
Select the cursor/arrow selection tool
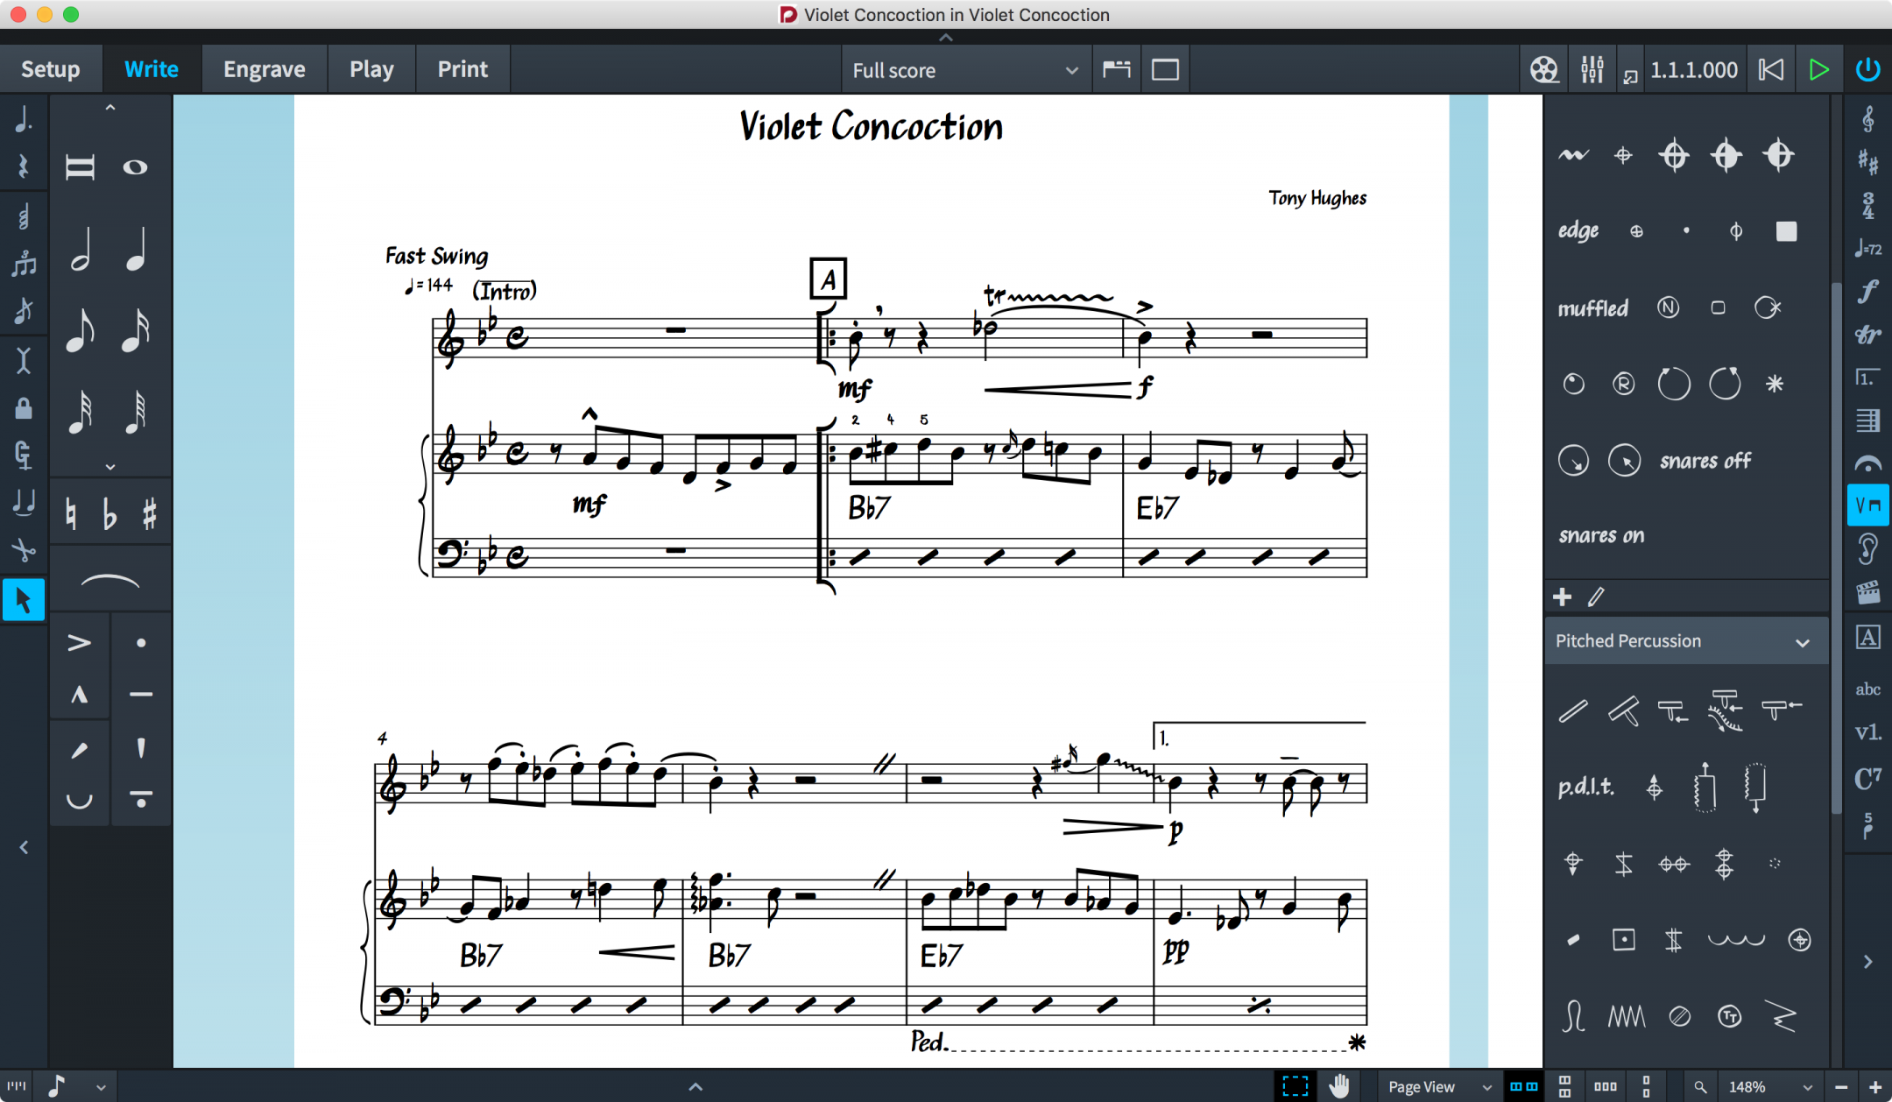click(24, 598)
